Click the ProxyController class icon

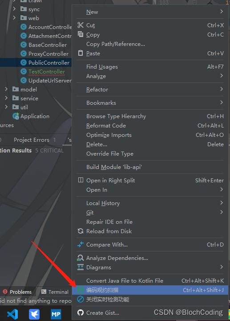tap(24, 53)
